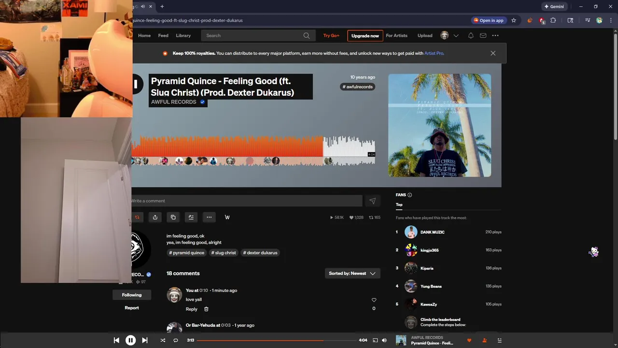The height and width of the screenshot is (348, 618).
Task: Like your 'love yall' comment
Action: tap(374, 300)
